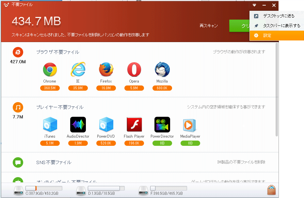Image resolution: width=304 pixels, height=198 pixels.
Task: Click the green クリーン clean button
Action: pyautogui.click(x=239, y=26)
